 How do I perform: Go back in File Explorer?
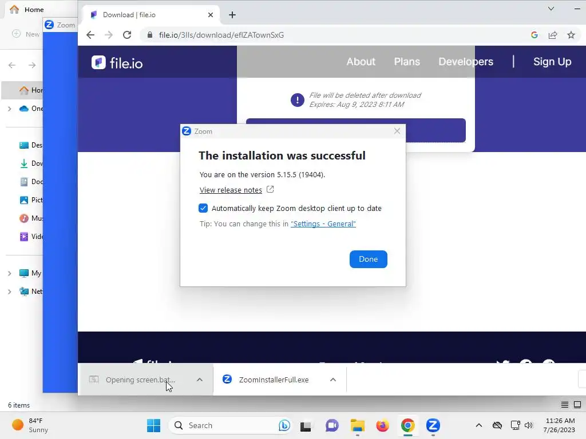pyautogui.click(x=12, y=65)
